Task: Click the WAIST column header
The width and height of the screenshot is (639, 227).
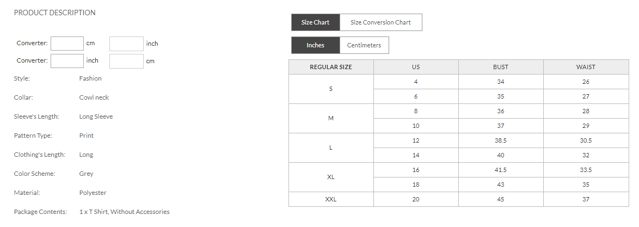Action: pos(586,67)
